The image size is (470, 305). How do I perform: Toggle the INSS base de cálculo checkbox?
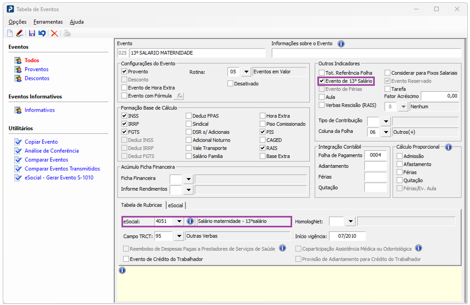124,116
